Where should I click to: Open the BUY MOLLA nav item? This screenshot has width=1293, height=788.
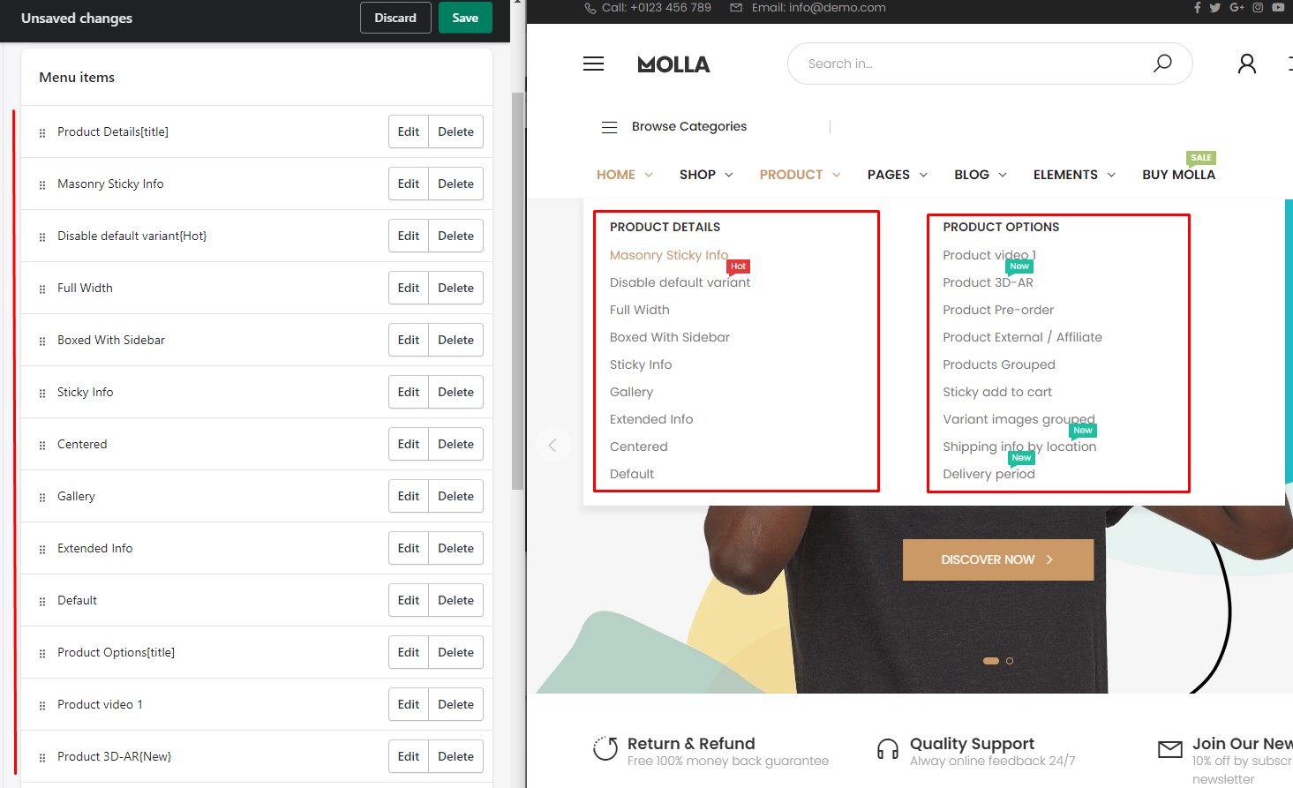[x=1178, y=175]
